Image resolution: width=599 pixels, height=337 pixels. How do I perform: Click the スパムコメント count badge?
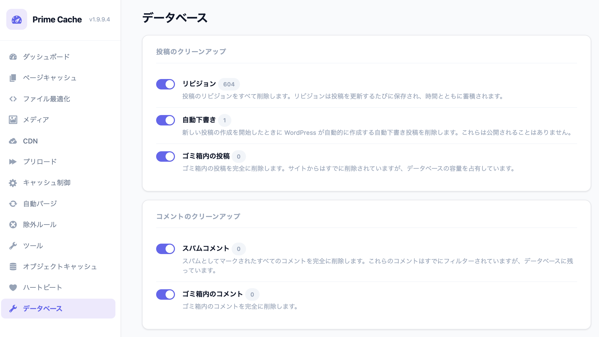tap(239, 249)
